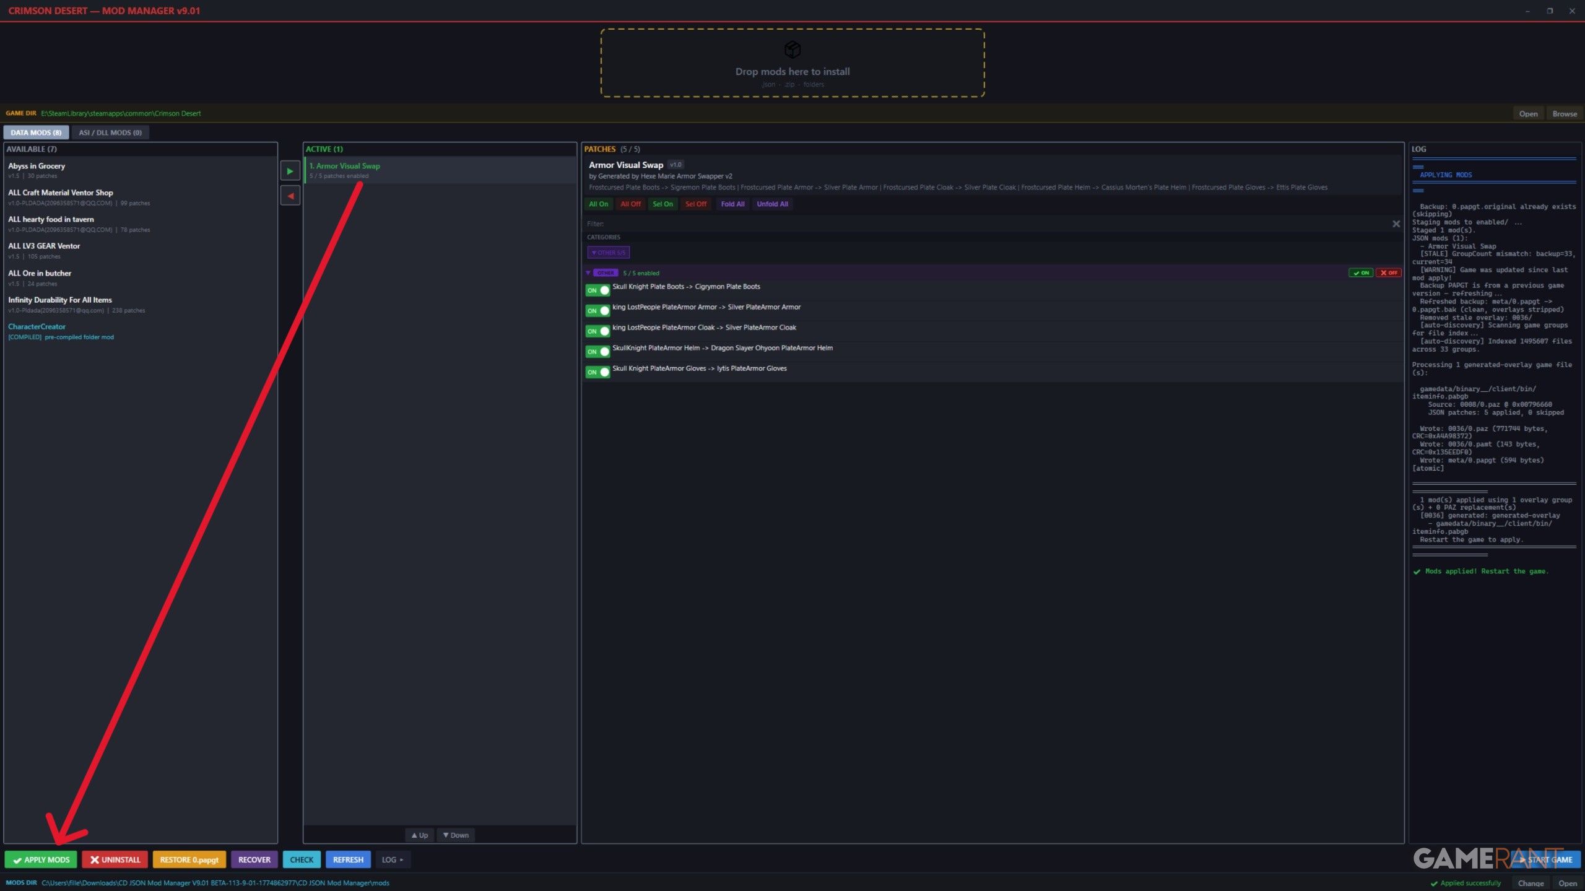This screenshot has height=891, width=1585.
Task: Switch to ASI / DLL MODS tab
Action: 110,133
